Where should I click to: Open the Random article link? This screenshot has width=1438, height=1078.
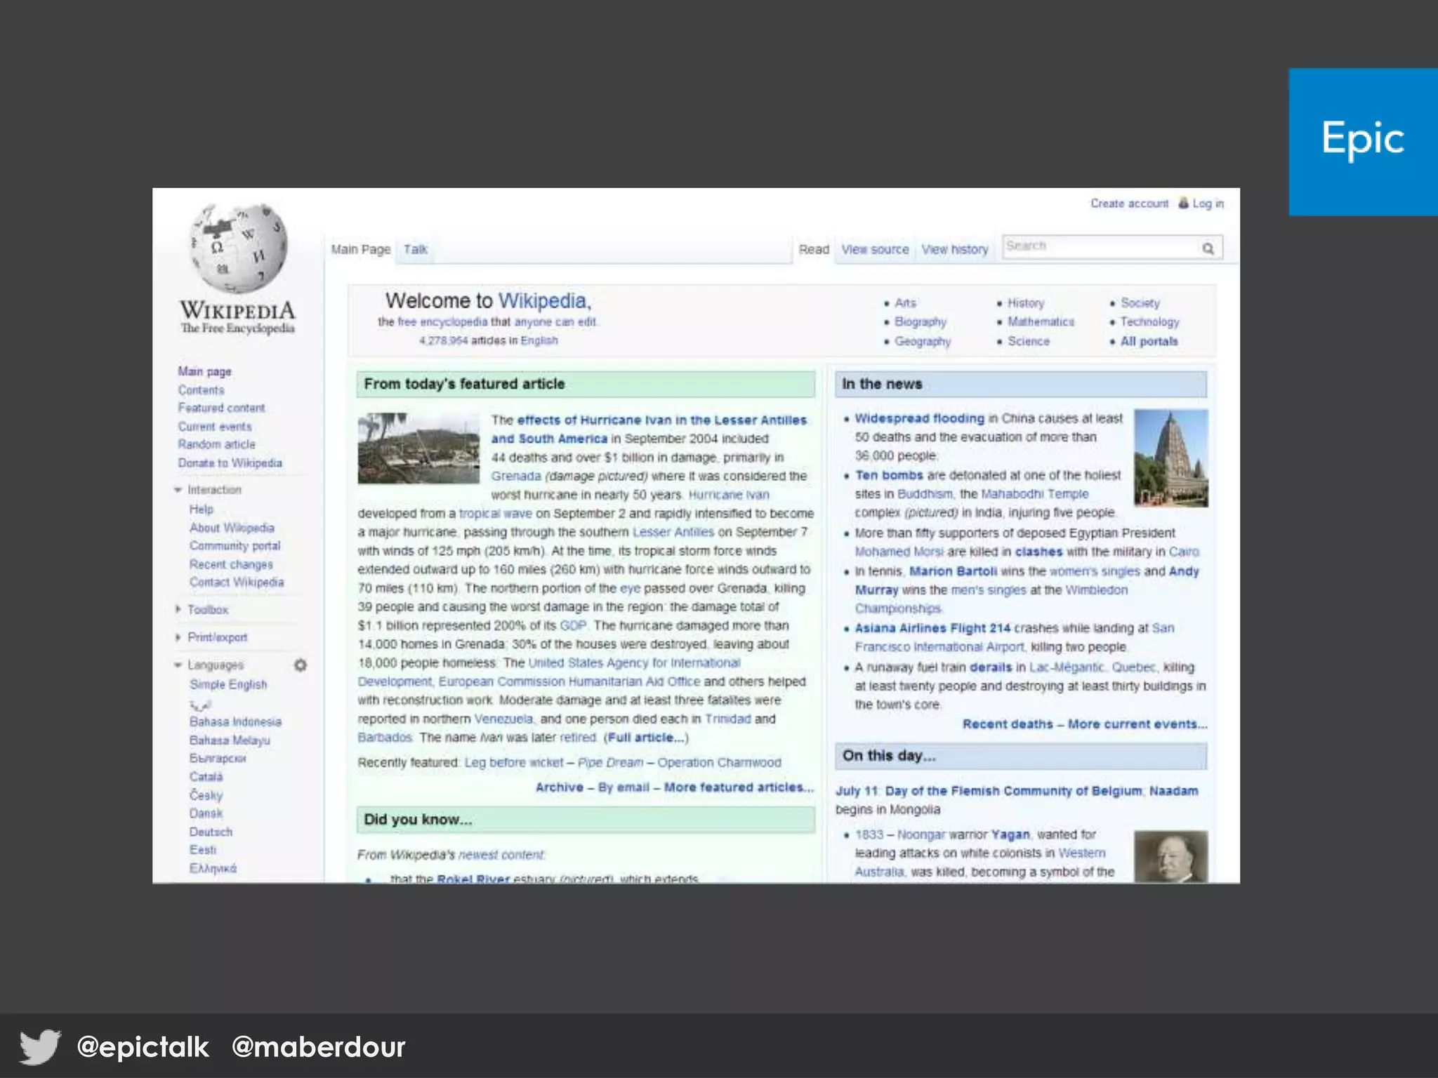tap(216, 444)
